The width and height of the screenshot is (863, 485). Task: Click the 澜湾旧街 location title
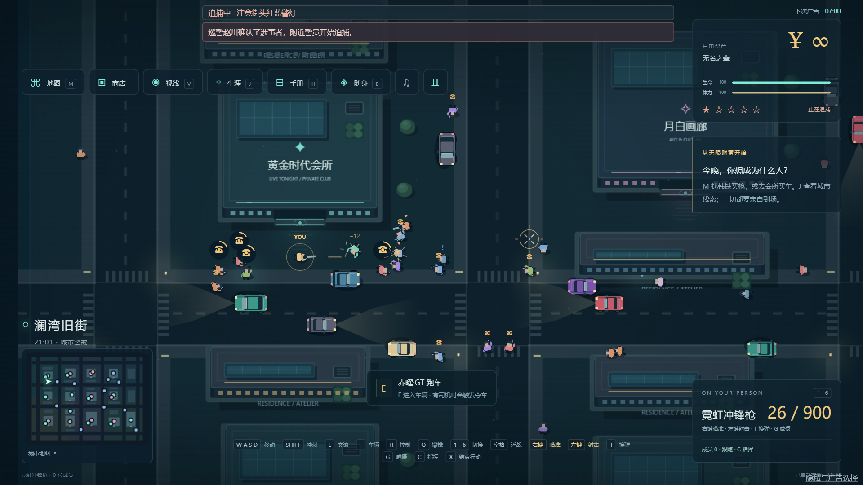(x=61, y=325)
